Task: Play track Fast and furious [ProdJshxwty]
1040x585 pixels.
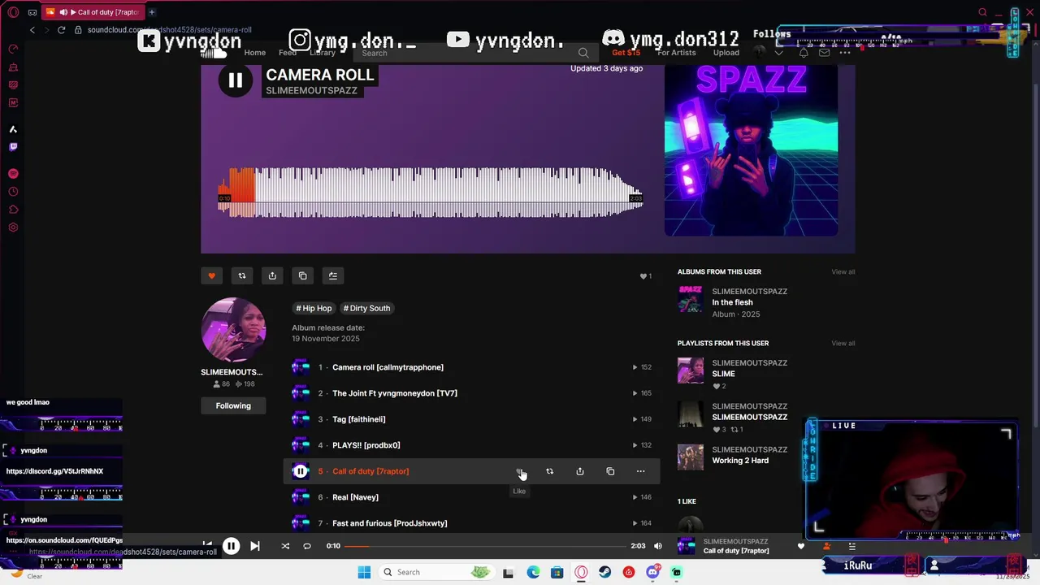Action: tap(389, 523)
